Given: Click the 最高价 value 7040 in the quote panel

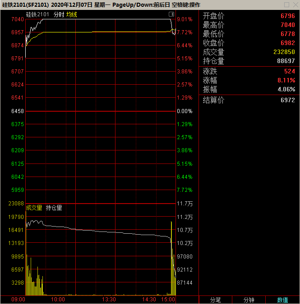Looking at the screenshot, I should pyautogui.click(x=287, y=25).
